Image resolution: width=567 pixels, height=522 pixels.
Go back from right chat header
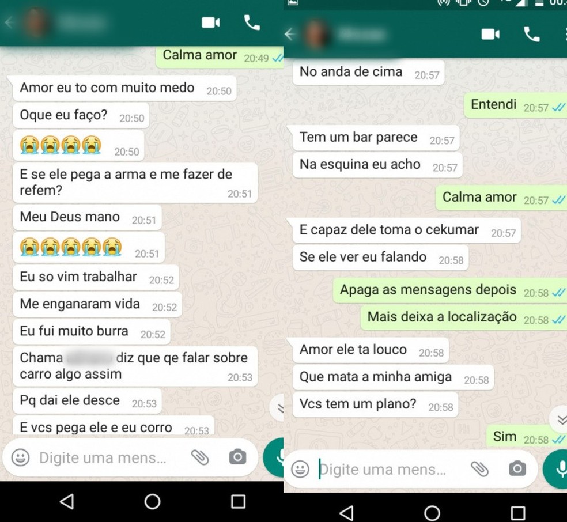click(x=290, y=35)
